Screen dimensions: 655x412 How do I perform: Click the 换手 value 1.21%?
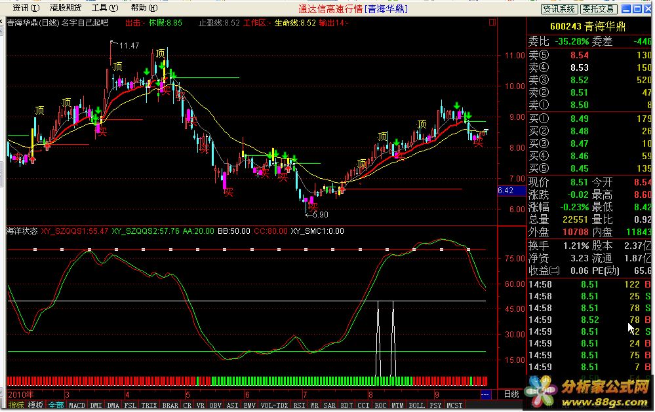pyautogui.click(x=576, y=246)
